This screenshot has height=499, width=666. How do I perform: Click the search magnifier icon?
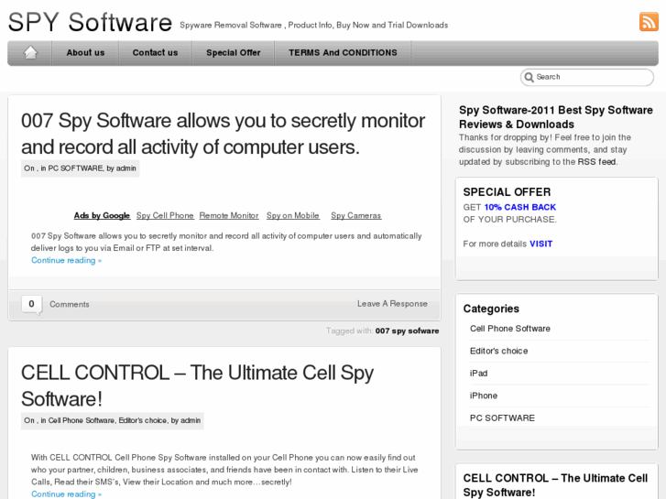pos(529,77)
